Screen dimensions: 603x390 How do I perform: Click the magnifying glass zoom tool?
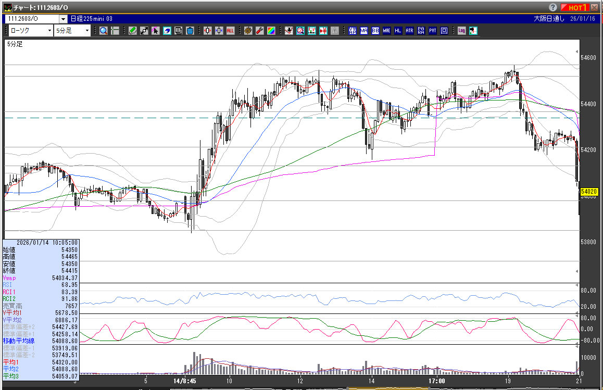click(104, 31)
